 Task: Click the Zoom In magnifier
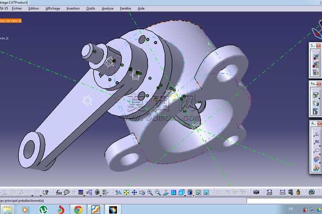[150, 192]
